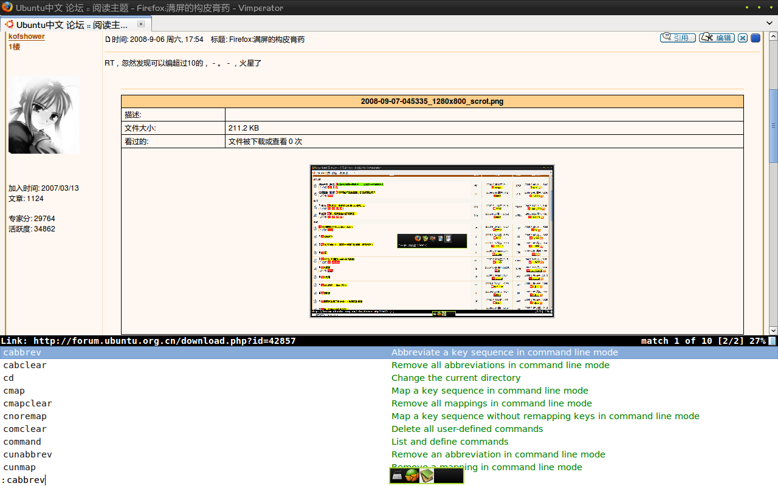This screenshot has width=778, height=486.
Task: Click the description 'Change the current directory'
Action: click(456, 378)
